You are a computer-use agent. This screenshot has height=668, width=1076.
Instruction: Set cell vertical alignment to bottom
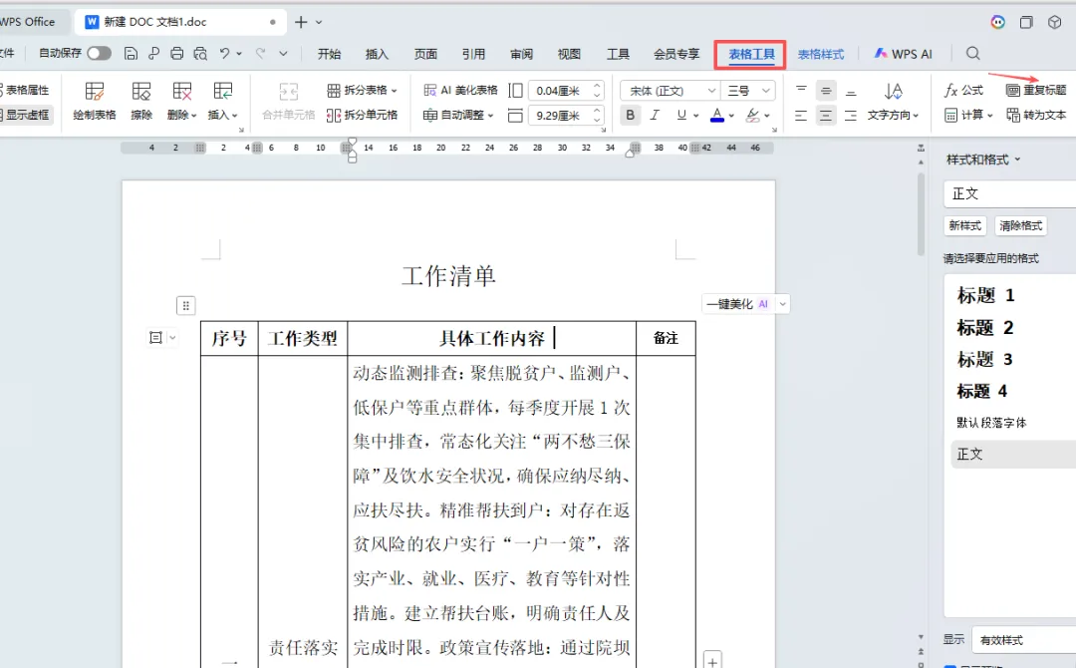click(x=851, y=90)
